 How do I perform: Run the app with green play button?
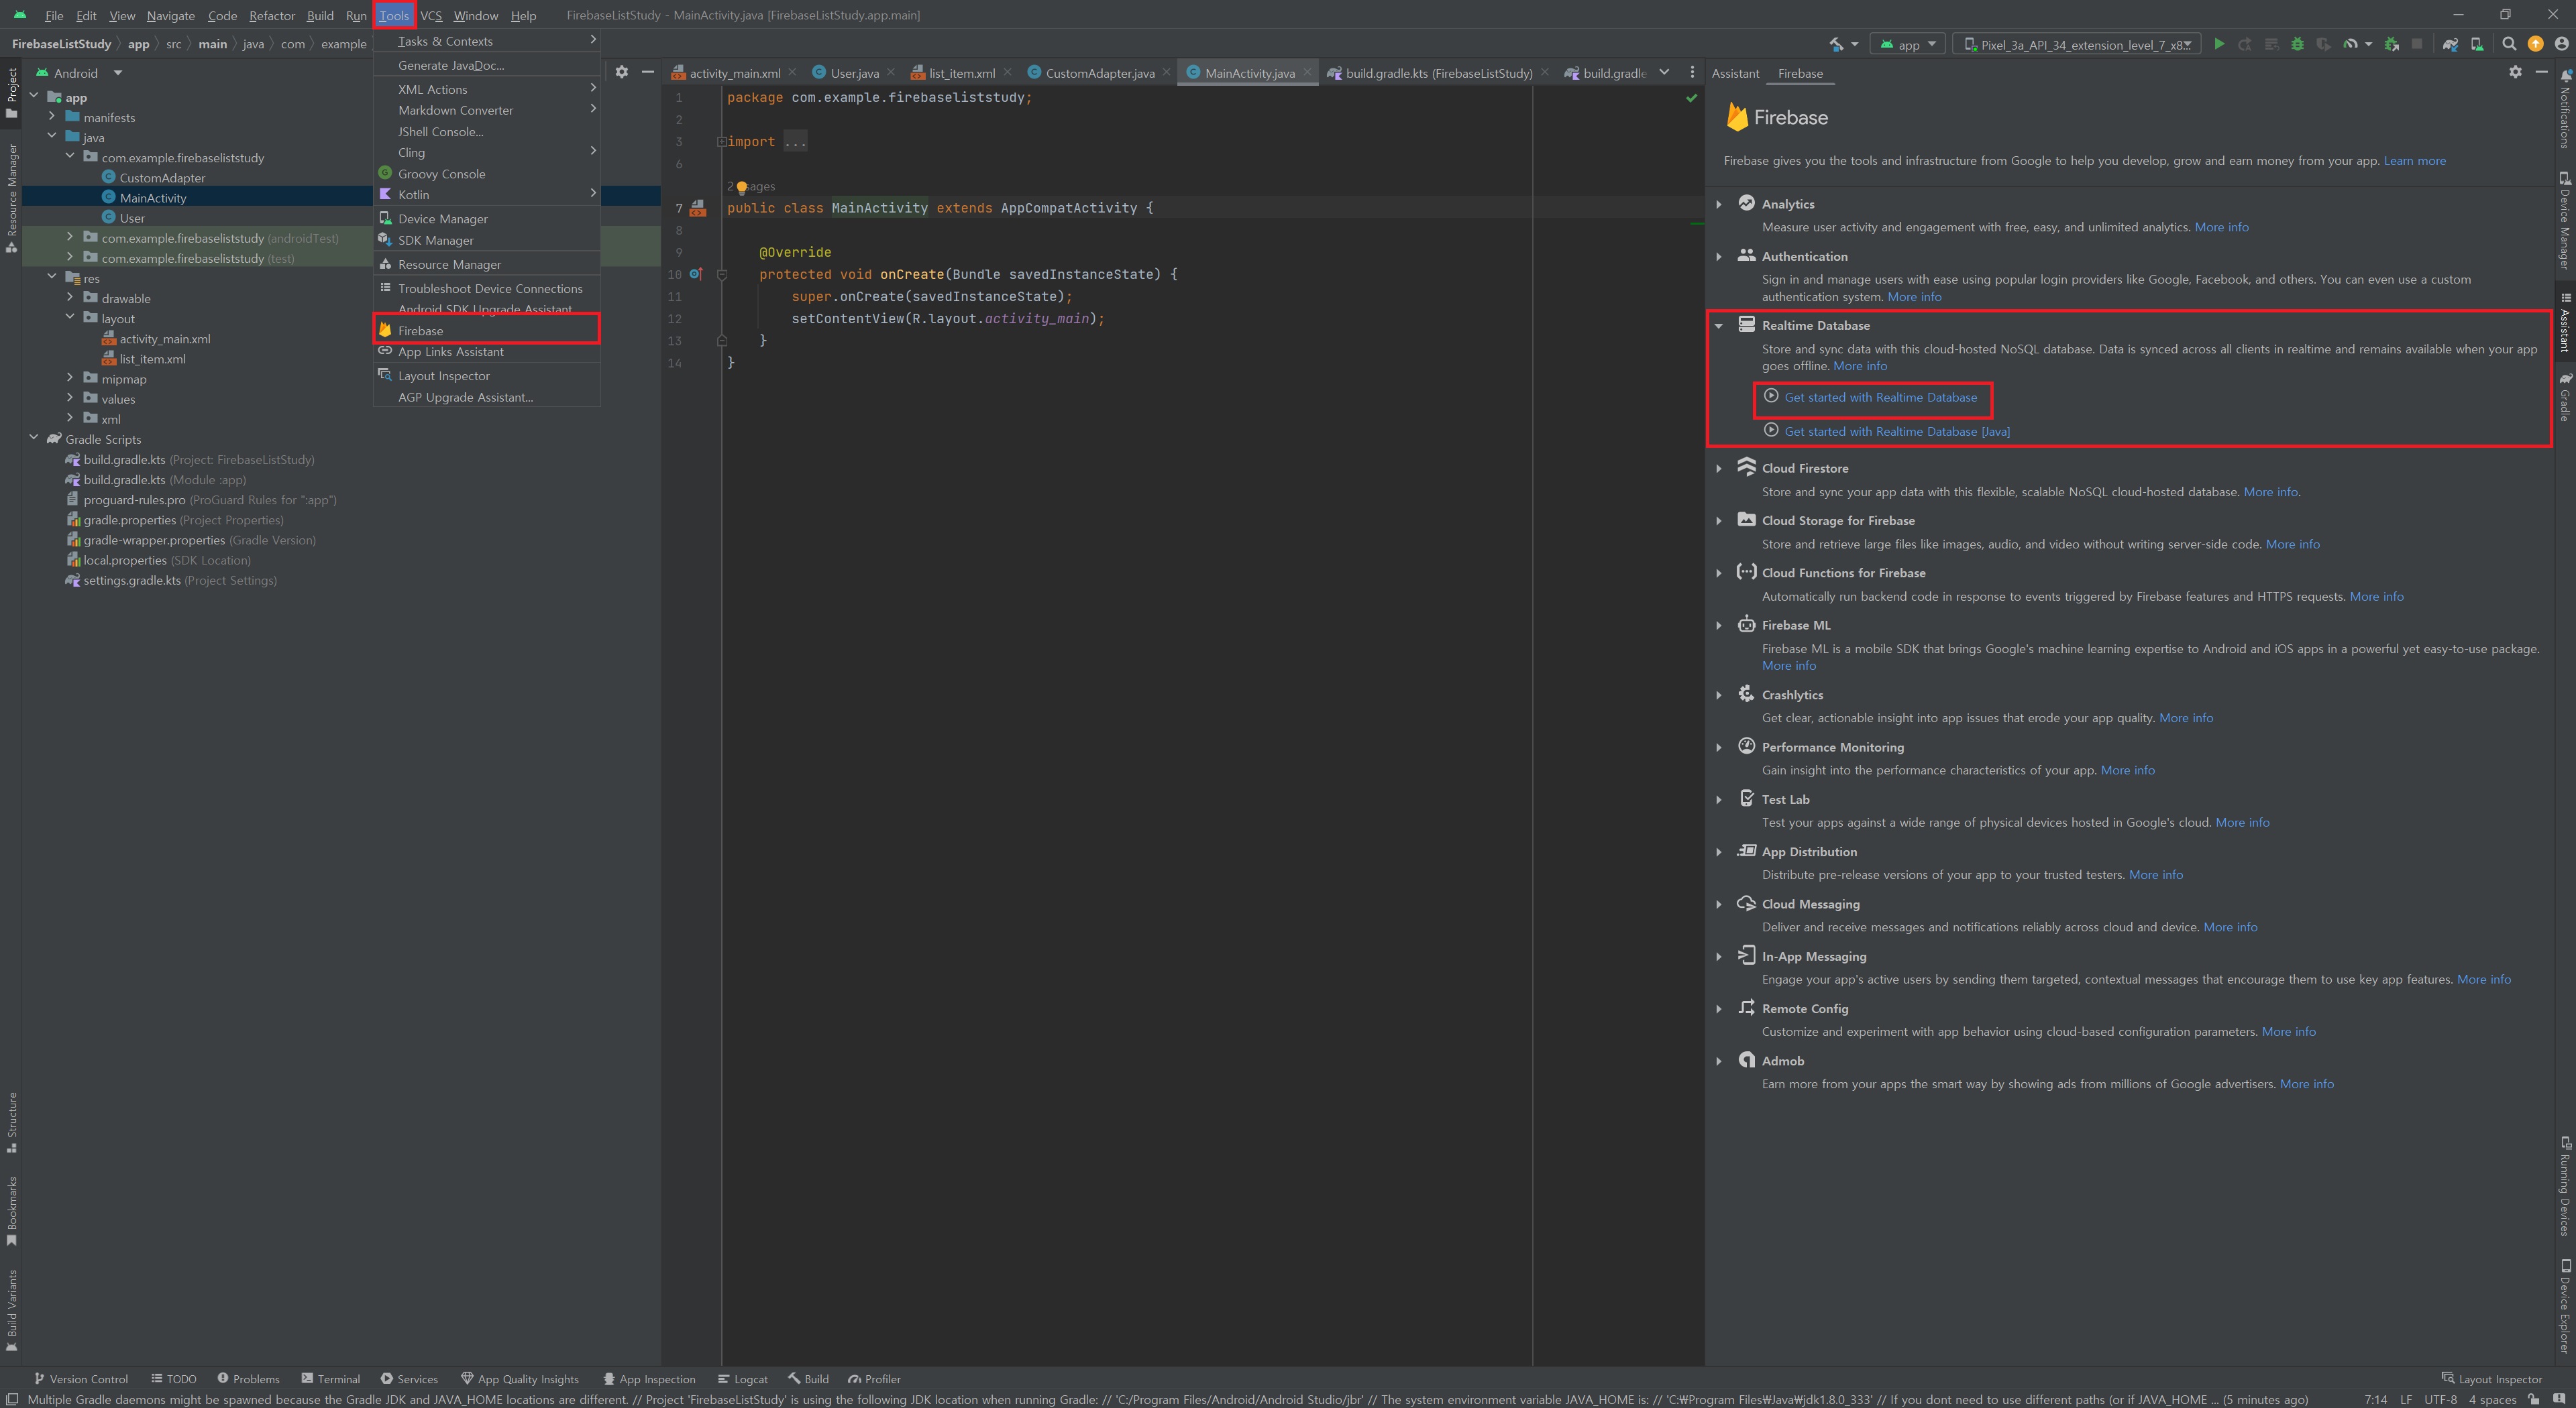2219,44
